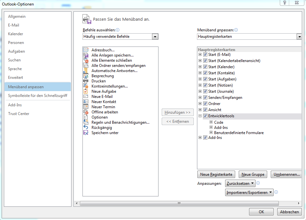Click the scrollbar left arrow

click(76, 203)
